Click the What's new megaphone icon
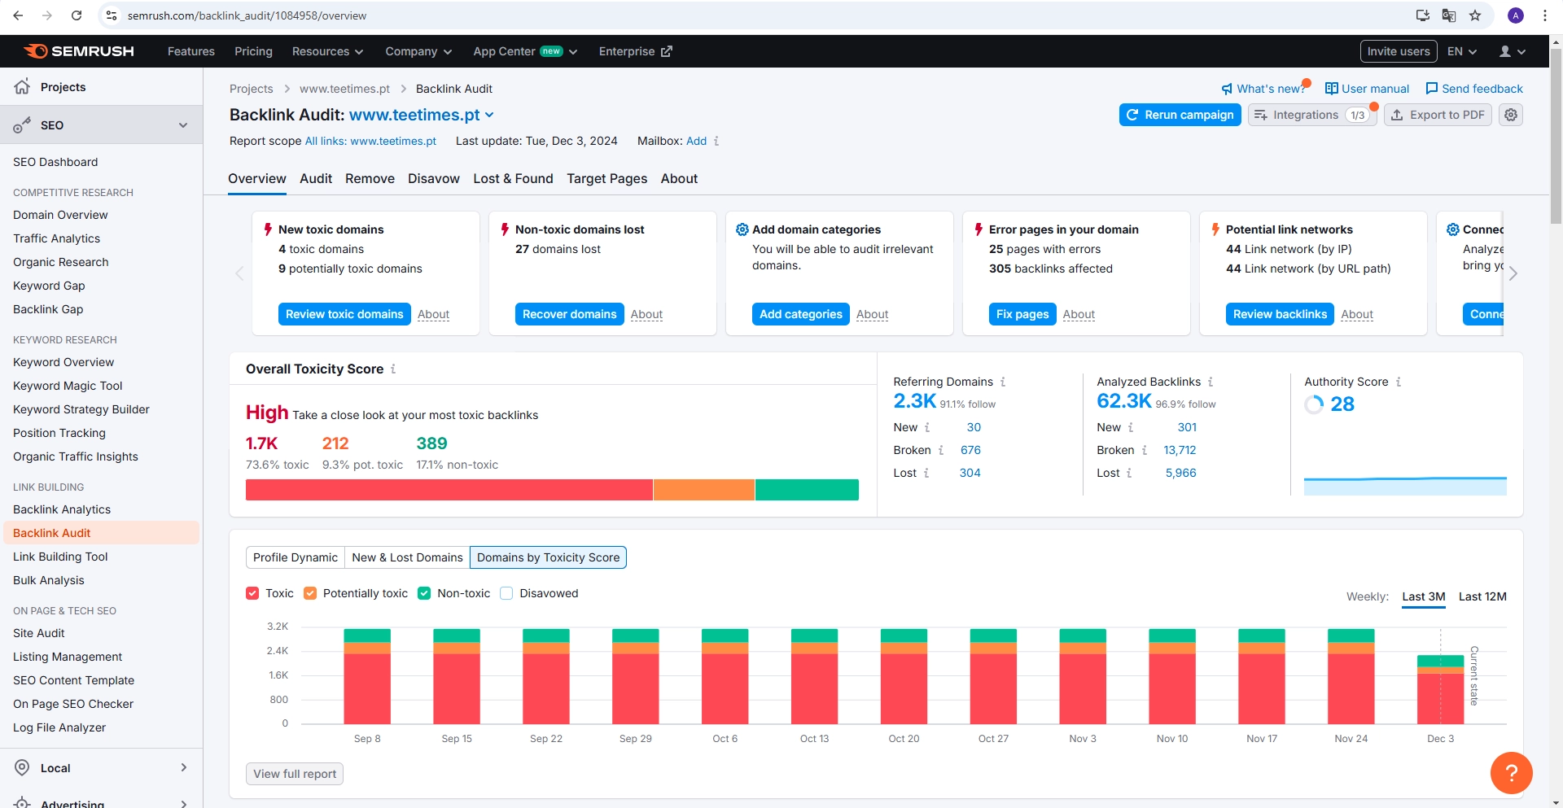 (1227, 88)
